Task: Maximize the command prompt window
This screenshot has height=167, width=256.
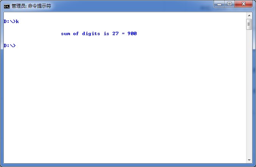Action: [x=230, y=4]
